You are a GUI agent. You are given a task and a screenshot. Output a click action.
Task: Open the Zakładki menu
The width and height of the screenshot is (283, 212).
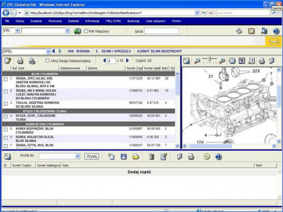tap(73, 21)
